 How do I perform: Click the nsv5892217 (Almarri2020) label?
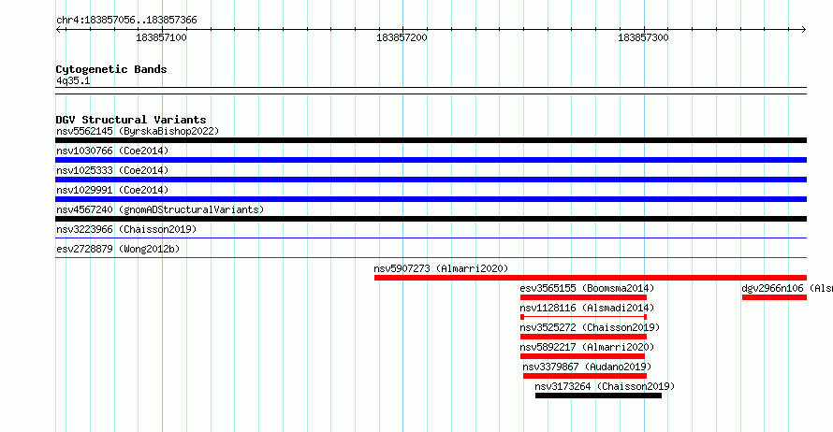[x=587, y=347]
